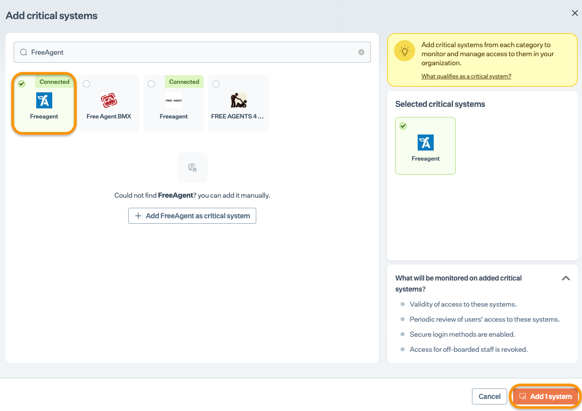Click the Free Agent BMX logo
Screen dimensions: 582x411
click(109, 100)
